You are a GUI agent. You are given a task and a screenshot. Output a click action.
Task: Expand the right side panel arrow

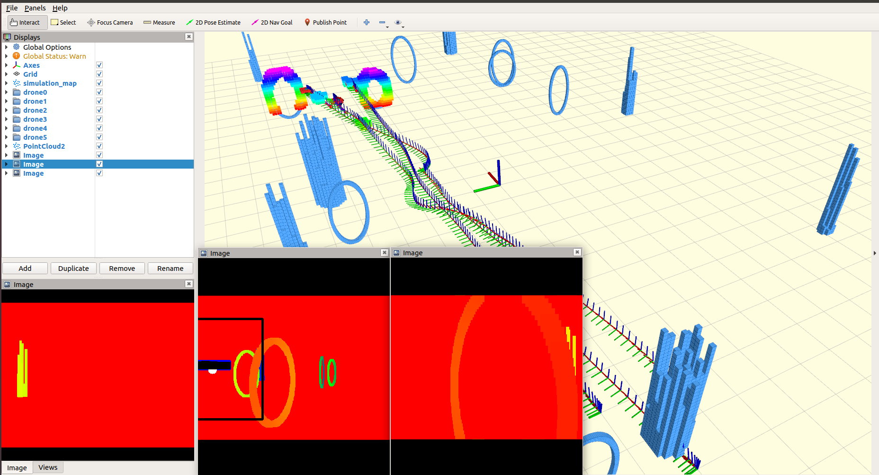(875, 253)
